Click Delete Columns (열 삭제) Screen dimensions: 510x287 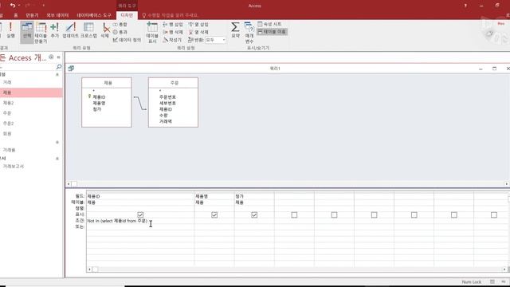[x=198, y=32]
